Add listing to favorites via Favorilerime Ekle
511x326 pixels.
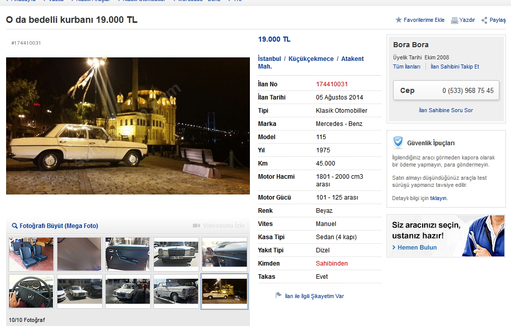424,20
